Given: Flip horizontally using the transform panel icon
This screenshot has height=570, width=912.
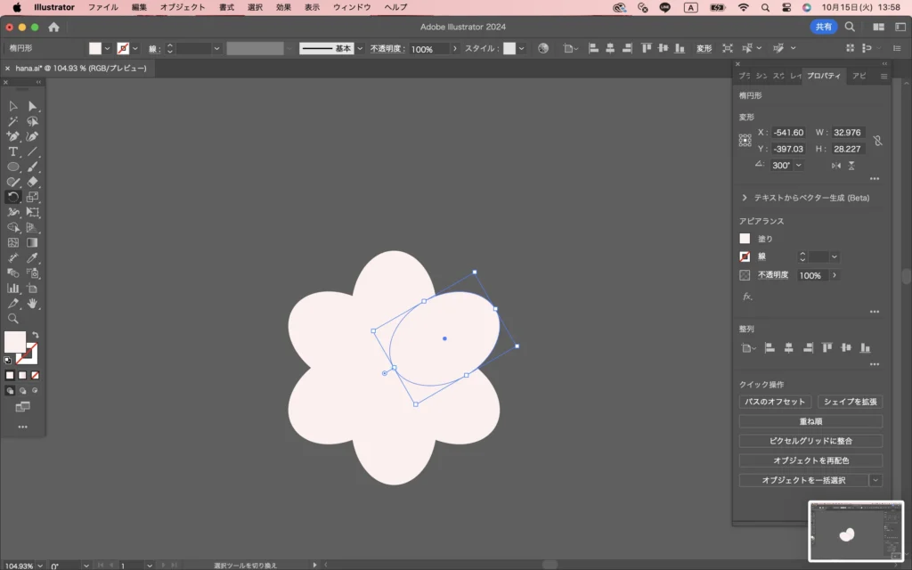Looking at the screenshot, I should pos(835,166).
